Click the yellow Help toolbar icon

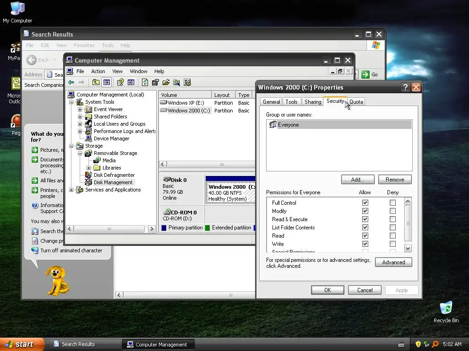point(120,82)
